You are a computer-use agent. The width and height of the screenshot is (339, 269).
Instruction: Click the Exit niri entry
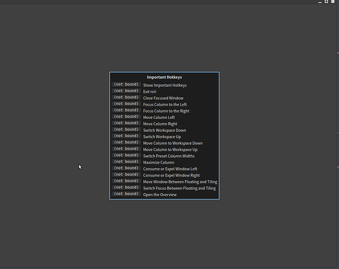click(x=150, y=91)
